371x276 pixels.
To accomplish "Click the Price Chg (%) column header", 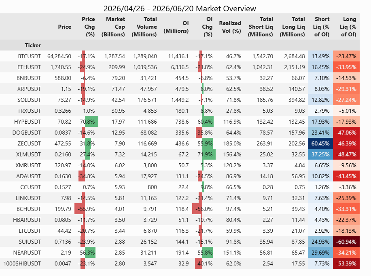I will coord(88,27).
